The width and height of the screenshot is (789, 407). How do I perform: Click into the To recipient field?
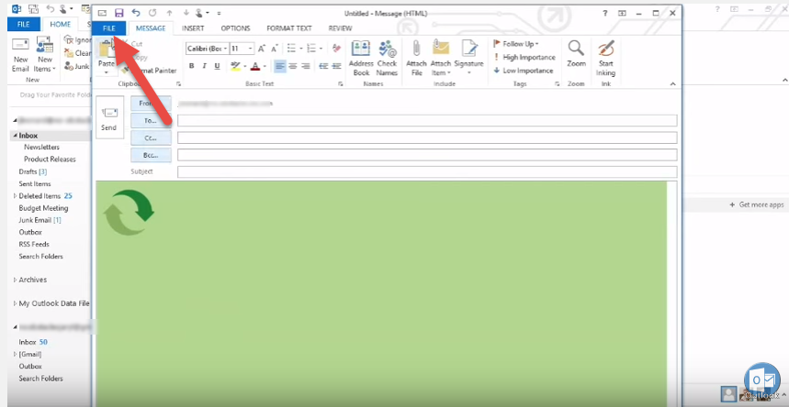tap(427, 121)
